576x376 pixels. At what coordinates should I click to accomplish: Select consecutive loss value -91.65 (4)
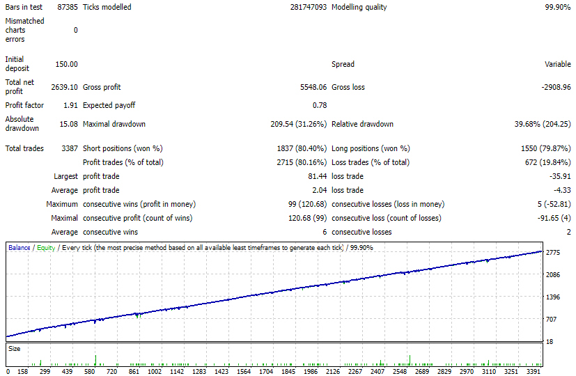pos(554,218)
